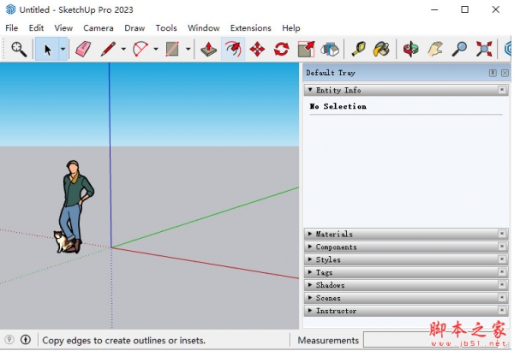This screenshot has height=351, width=514.
Task: Expand the Tags panel
Action: 310,272
